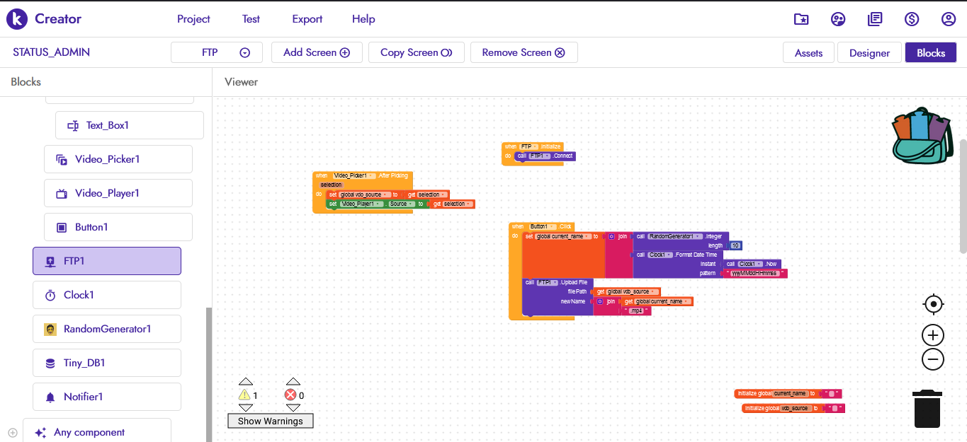Open the documentation library icon
Screen dimensions: 967x442
coord(875,19)
